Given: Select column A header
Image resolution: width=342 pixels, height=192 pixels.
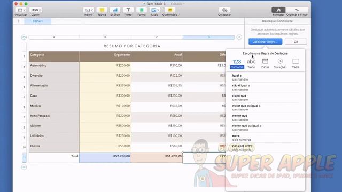Looking at the screenshot, I should [x=54, y=37].
